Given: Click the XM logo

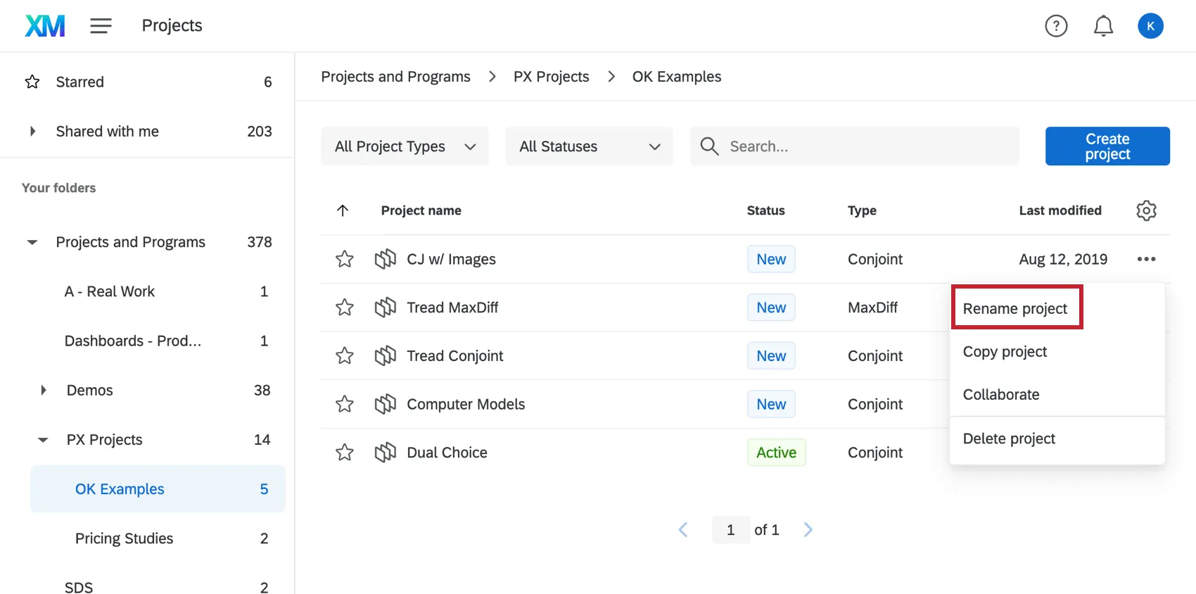Looking at the screenshot, I should pos(45,26).
